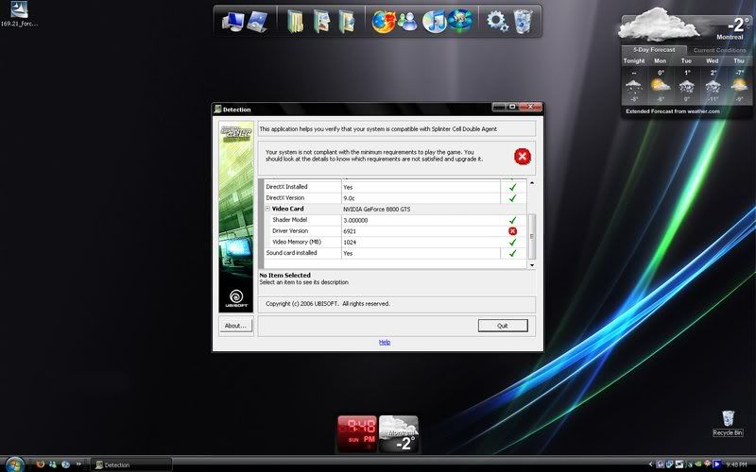The width and height of the screenshot is (756, 472).
Task: Launch Firefox from the Quick Launch bar
Action: pos(41,464)
